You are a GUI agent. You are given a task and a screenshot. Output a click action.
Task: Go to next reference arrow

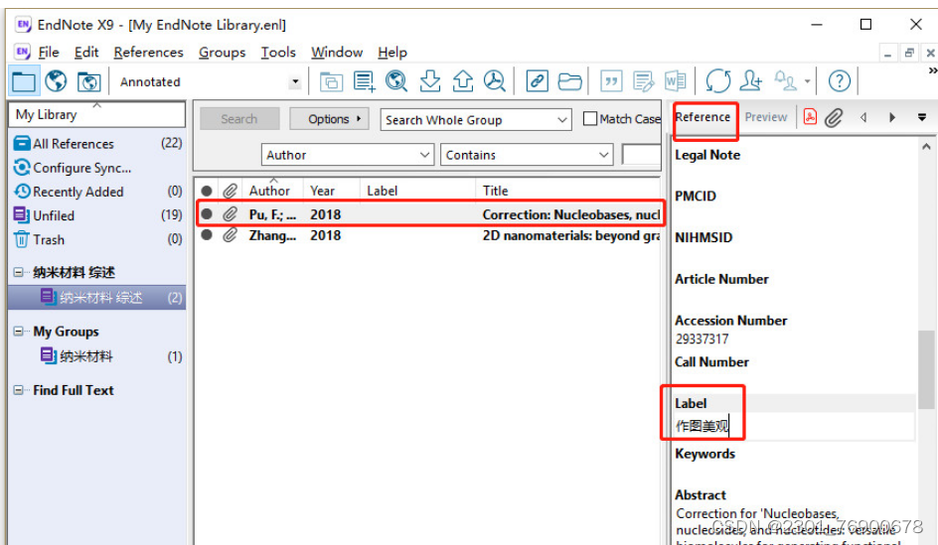pos(892,117)
